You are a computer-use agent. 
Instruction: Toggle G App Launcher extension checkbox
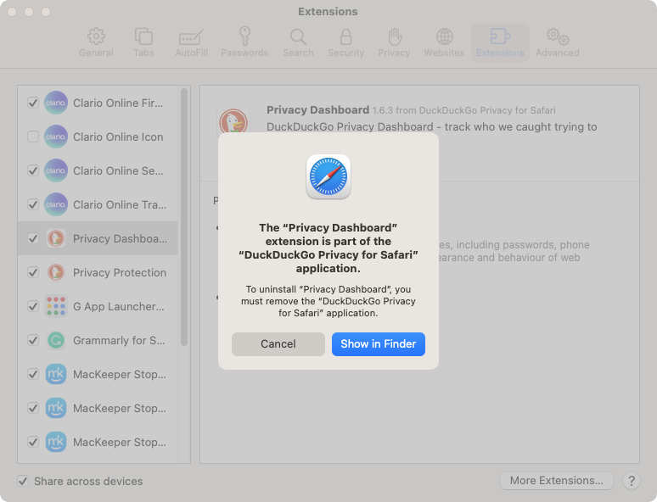coord(33,306)
